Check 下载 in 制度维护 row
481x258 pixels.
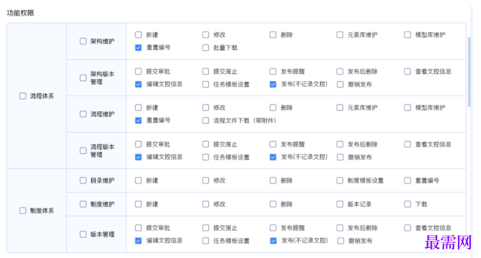[407, 204]
